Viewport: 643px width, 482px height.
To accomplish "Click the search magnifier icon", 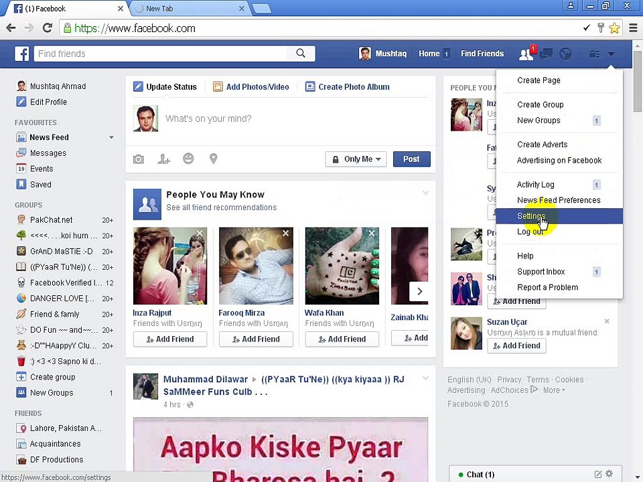I will [301, 54].
